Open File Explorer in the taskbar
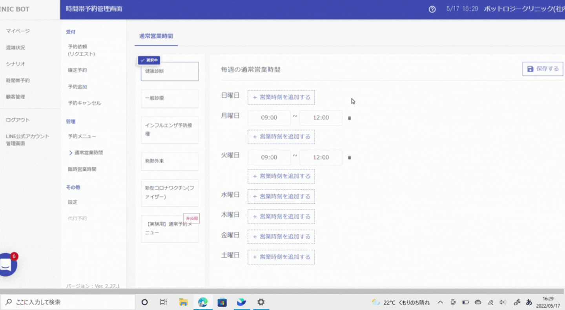The width and height of the screenshot is (565, 310). coord(183,302)
